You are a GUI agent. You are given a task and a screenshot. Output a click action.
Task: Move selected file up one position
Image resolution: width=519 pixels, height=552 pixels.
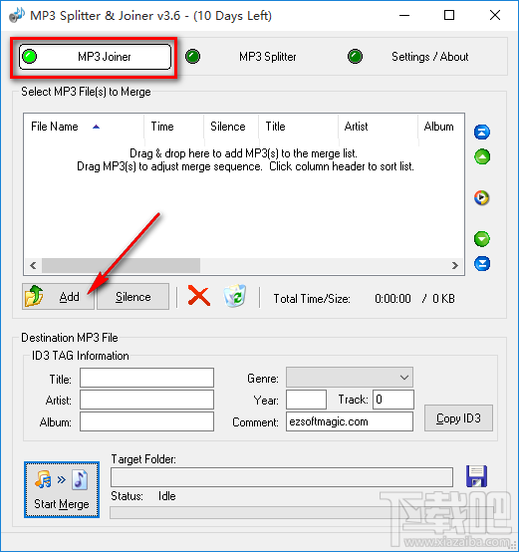(482, 156)
